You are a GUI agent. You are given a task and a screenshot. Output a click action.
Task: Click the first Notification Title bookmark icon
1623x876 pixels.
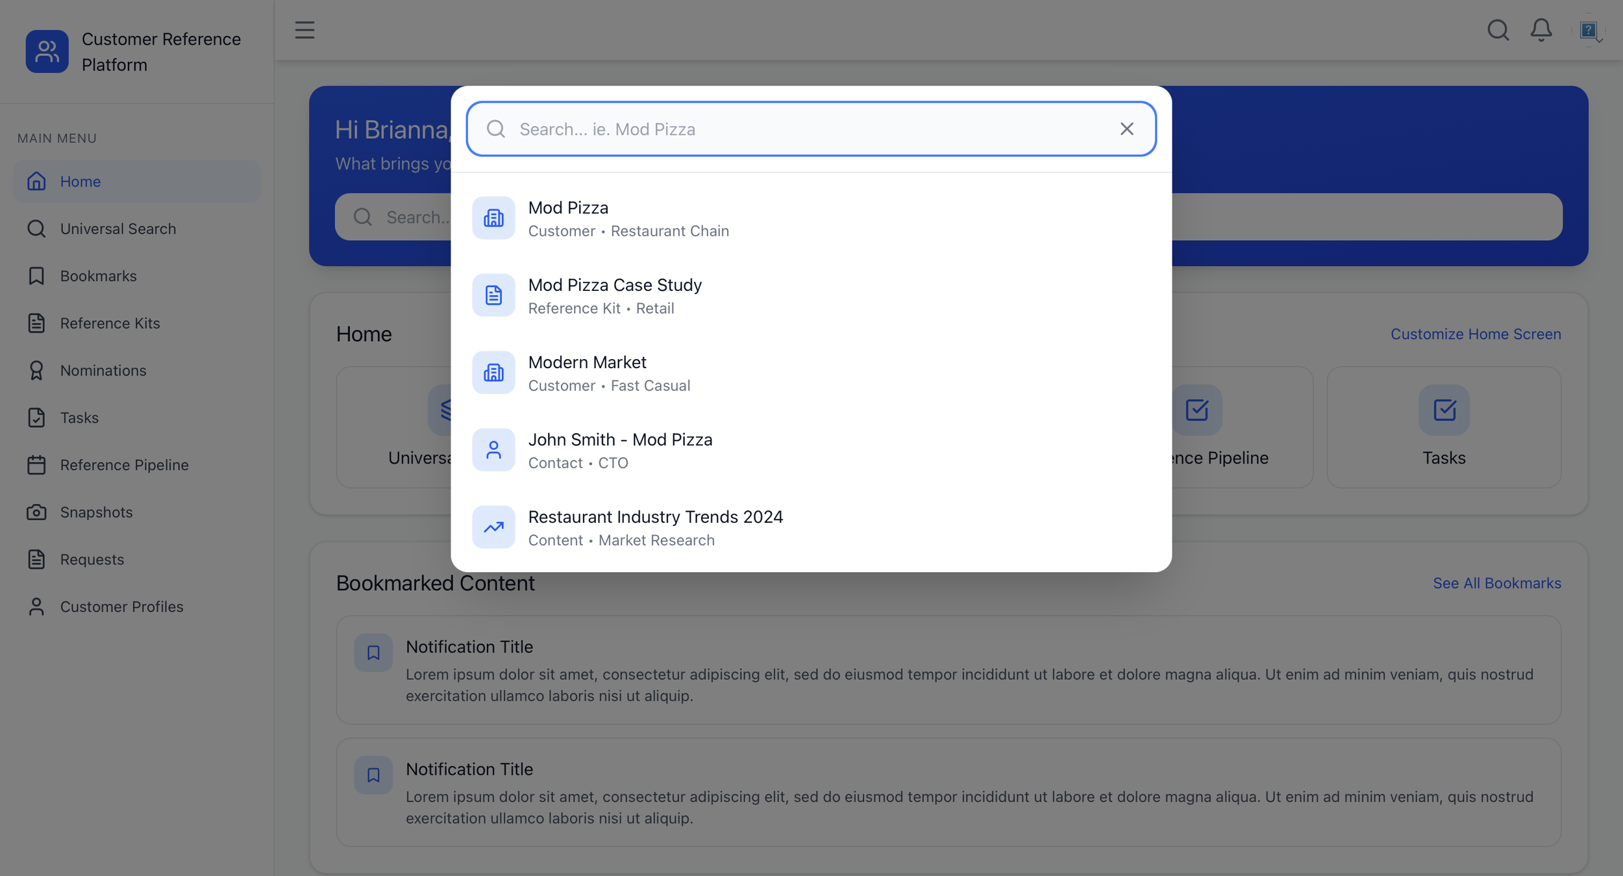pyautogui.click(x=373, y=653)
